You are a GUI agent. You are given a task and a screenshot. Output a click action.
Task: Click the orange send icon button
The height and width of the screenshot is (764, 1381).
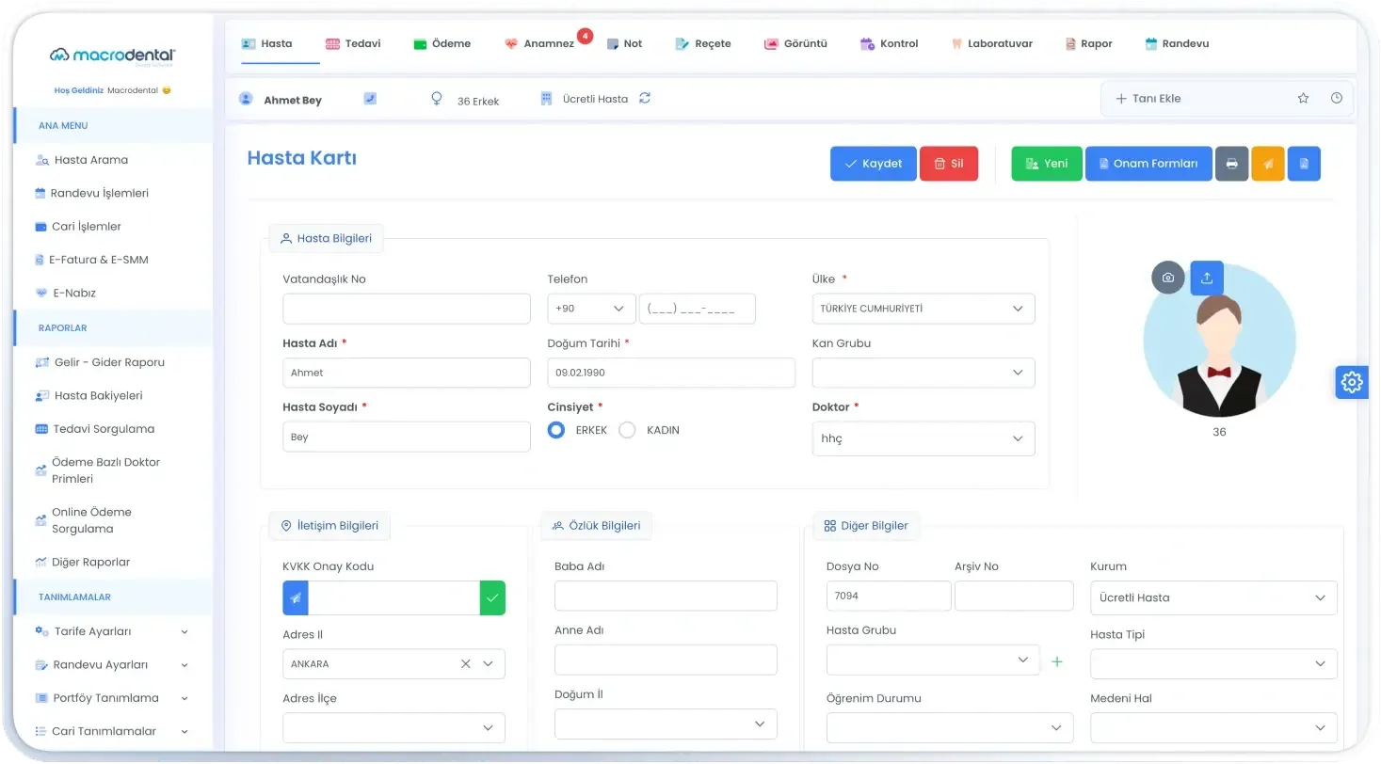(x=1268, y=164)
